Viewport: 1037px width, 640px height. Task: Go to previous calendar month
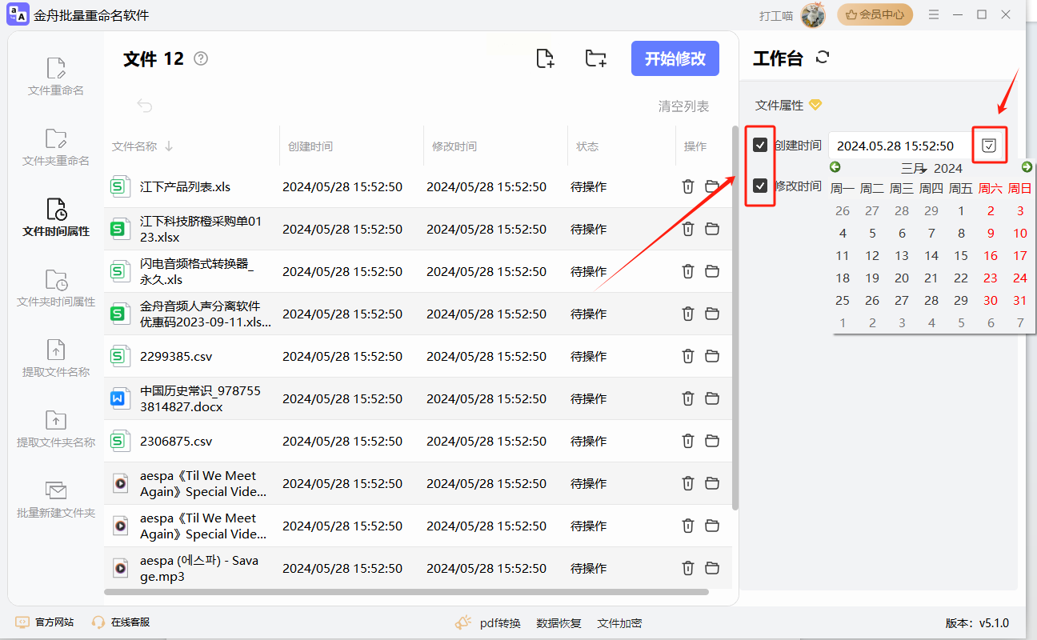click(x=835, y=167)
